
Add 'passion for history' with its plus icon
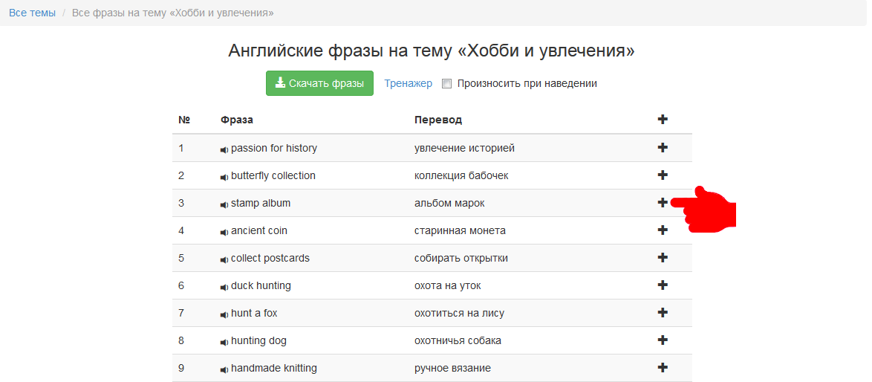(x=663, y=147)
